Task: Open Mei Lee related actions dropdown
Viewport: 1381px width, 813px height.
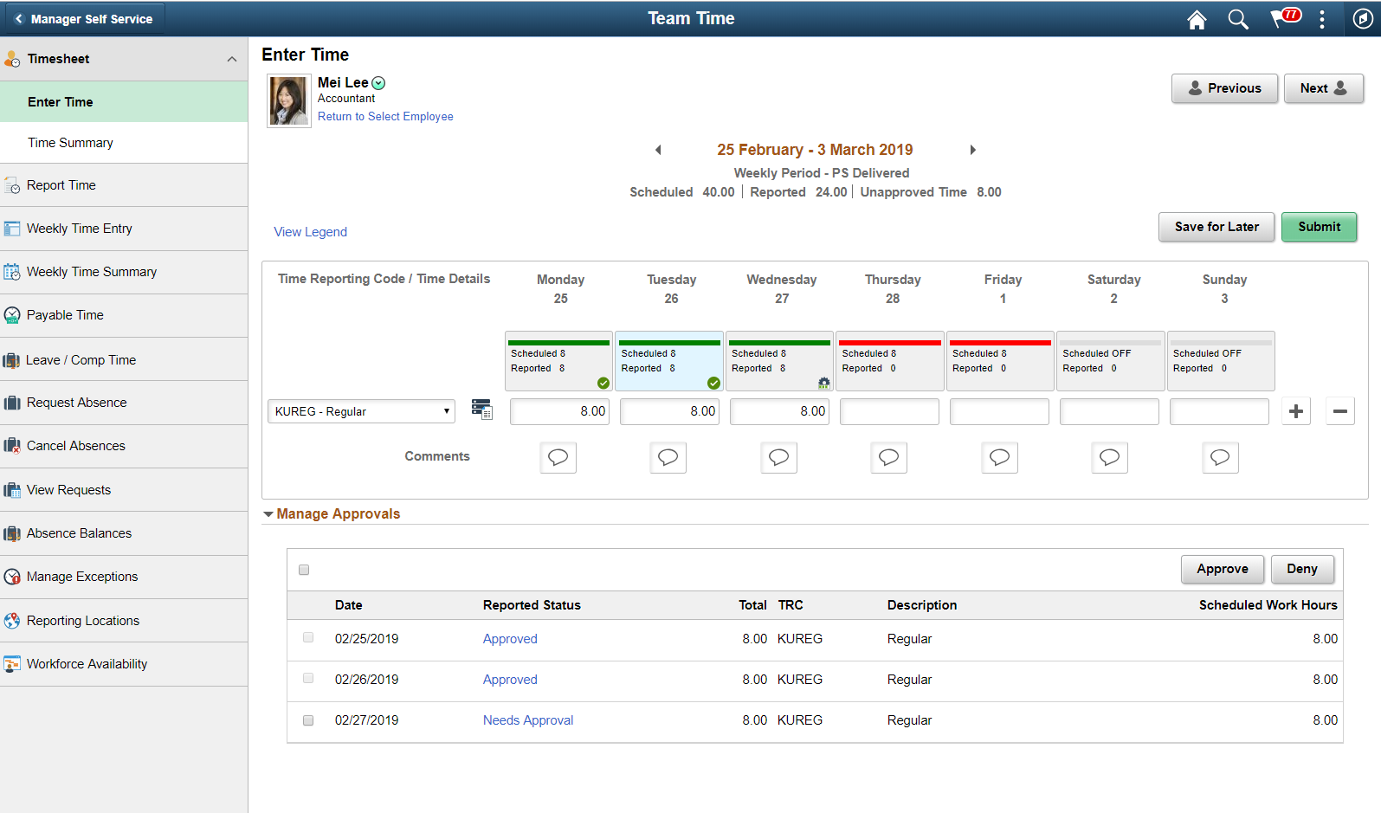Action: [x=378, y=83]
